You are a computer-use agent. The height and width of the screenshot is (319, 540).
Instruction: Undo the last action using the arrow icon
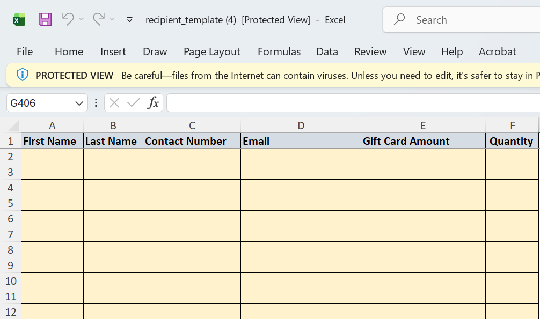(68, 19)
